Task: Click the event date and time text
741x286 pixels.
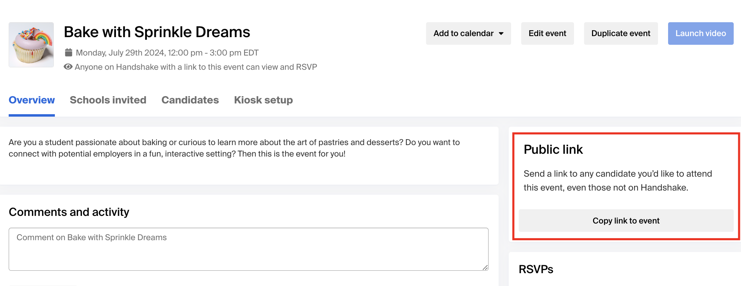Action: coord(167,53)
